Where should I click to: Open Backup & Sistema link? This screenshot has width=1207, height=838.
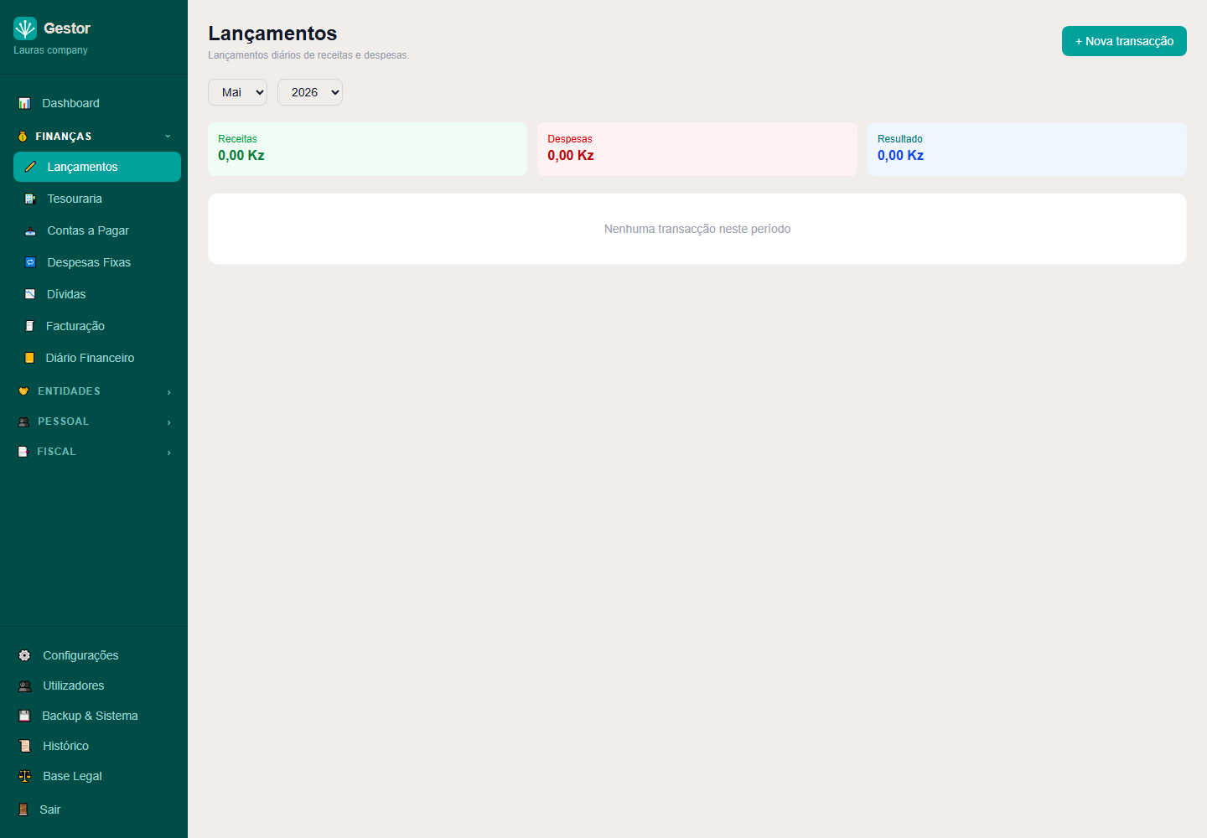[x=94, y=716]
